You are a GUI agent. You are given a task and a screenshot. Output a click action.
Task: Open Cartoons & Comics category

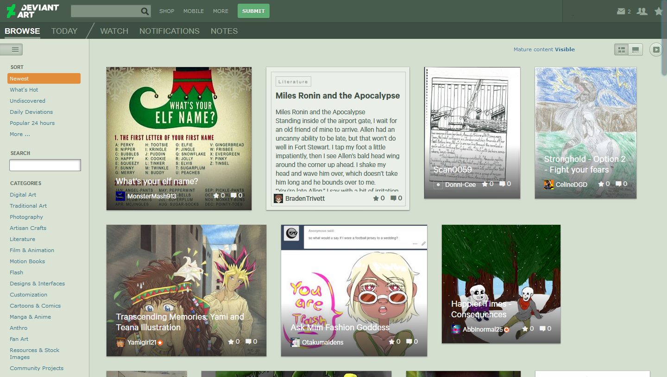coord(35,306)
